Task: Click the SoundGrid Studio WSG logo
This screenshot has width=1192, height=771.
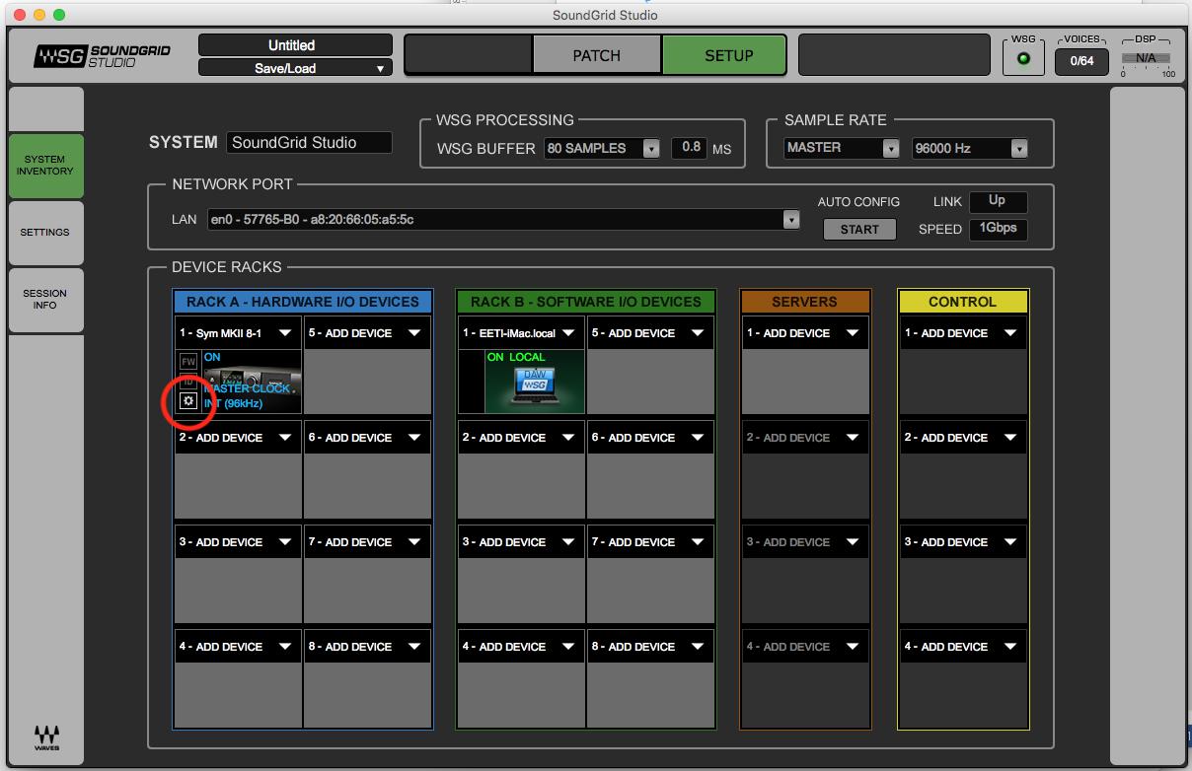Action: (103, 56)
